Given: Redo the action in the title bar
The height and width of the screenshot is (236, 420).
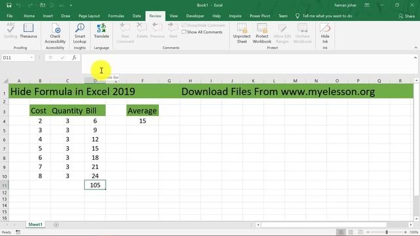Looking at the screenshot, I should coord(31,5).
